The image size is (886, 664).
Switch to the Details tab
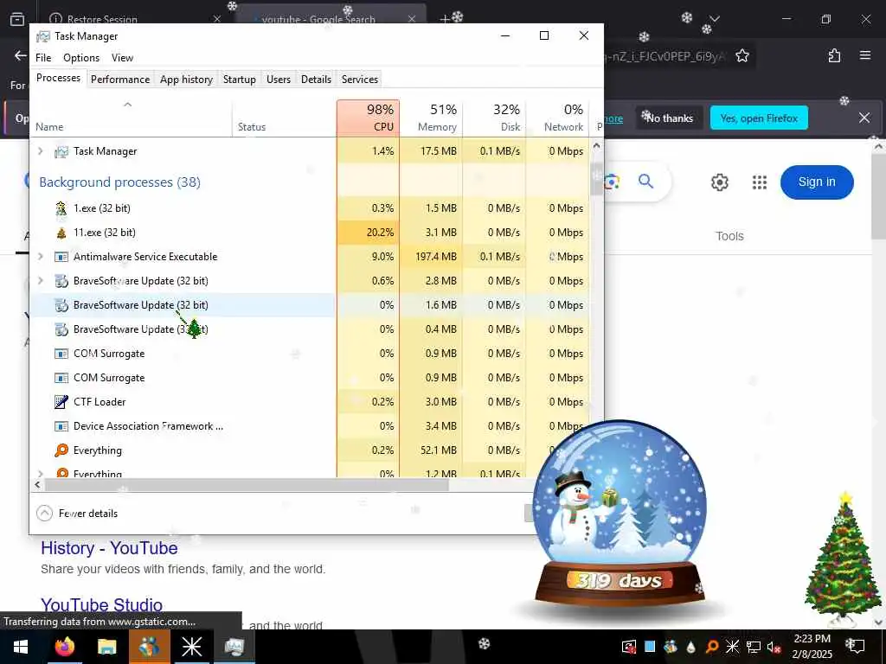pos(316,79)
